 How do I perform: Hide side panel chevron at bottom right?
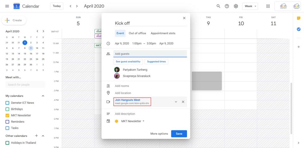tap(299, 143)
